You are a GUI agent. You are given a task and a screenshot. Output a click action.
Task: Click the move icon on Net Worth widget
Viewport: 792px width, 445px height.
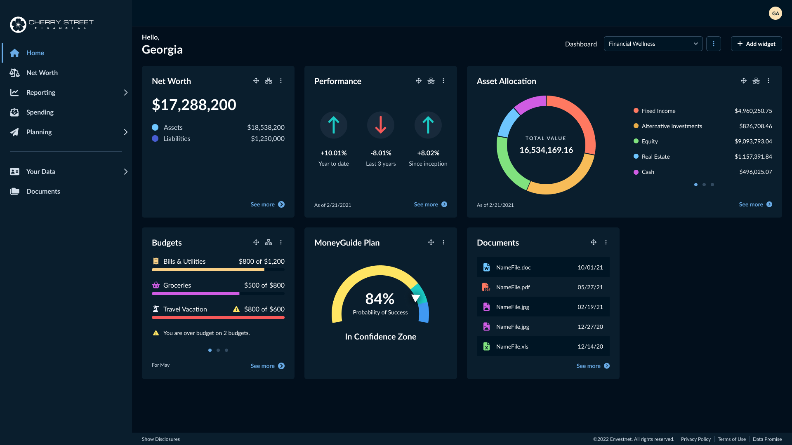pyautogui.click(x=256, y=81)
